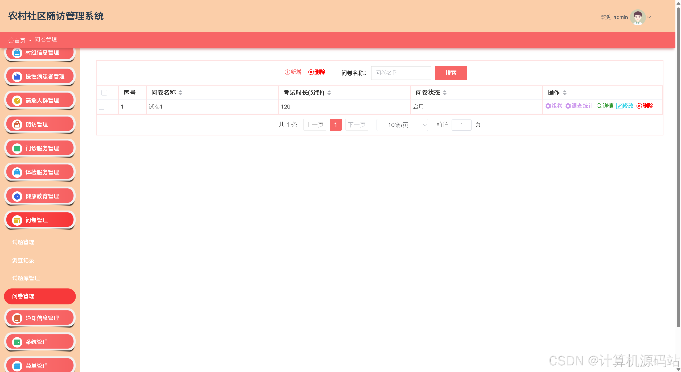681x372 pixels.
Task: Click the 系统管理 green chart icon
Action: click(x=17, y=342)
